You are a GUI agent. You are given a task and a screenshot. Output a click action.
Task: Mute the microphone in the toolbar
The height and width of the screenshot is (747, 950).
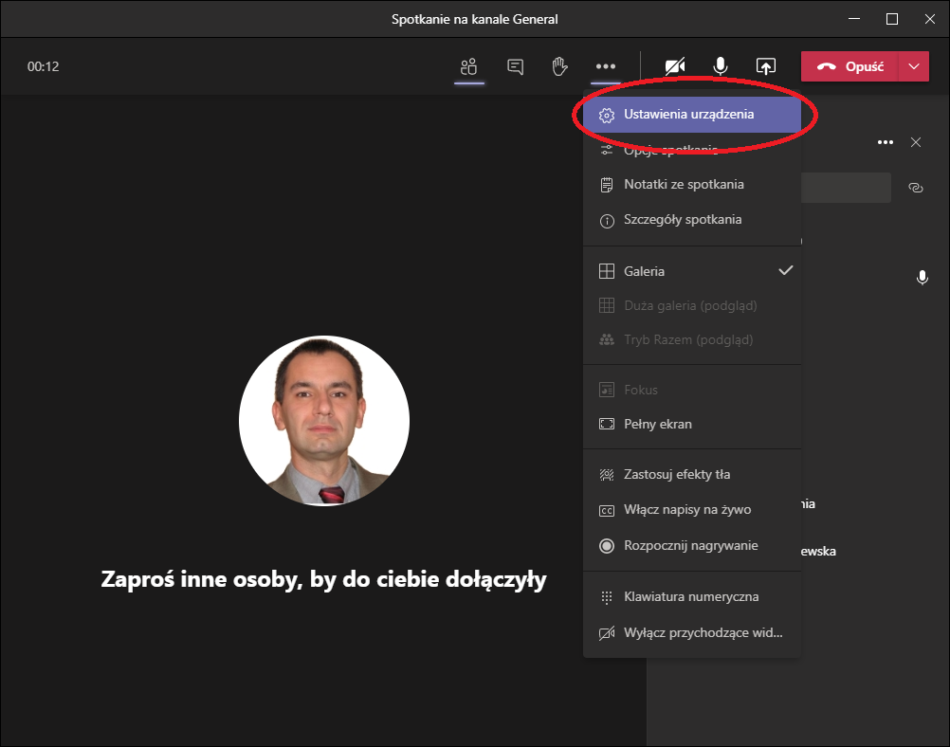tap(721, 66)
